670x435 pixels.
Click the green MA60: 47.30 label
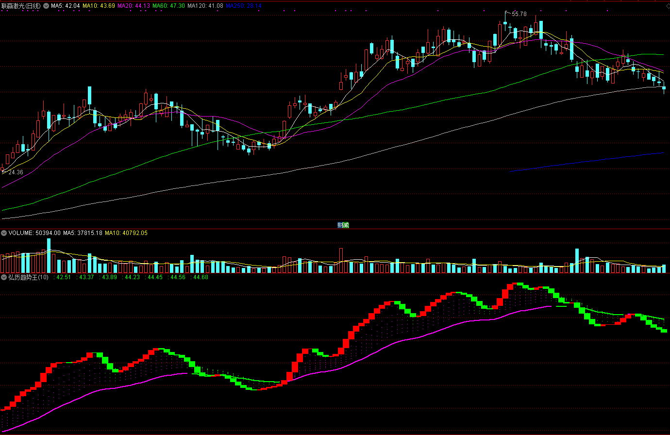point(168,6)
